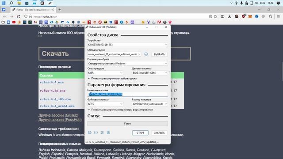Image resolution: width=283 pixels, height=159 pixels.
Task: Open the Параметры образа dropdown
Action: pos(127,64)
